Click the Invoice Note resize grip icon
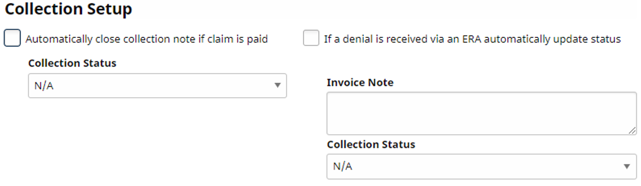This screenshot has width=641, height=186. (x=633, y=131)
